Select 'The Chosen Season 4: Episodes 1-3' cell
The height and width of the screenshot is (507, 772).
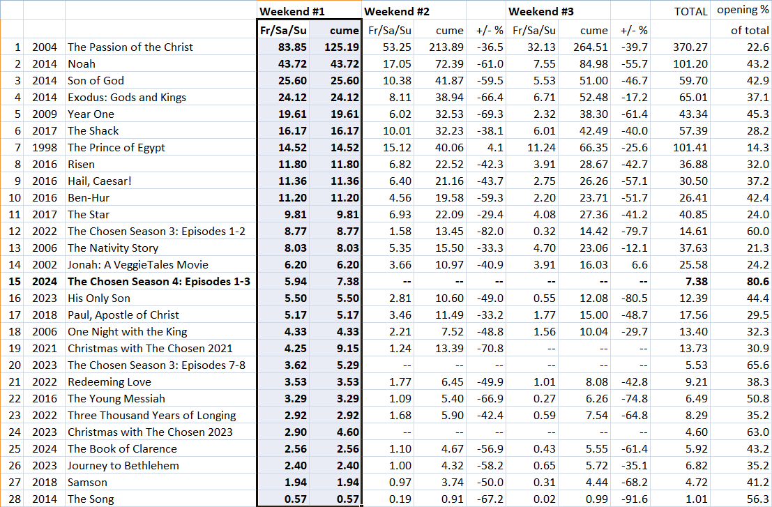tap(160, 282)
